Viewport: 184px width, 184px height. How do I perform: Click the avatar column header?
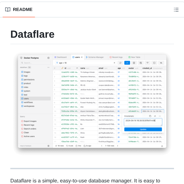(x=134, y=68)
